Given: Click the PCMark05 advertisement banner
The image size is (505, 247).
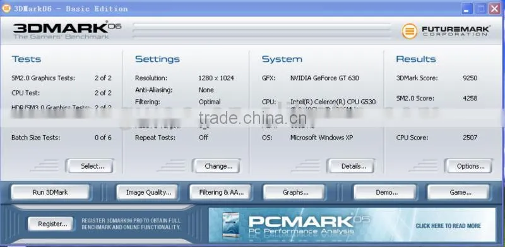Looking at the screenshot, I should [x=352, y=225].
